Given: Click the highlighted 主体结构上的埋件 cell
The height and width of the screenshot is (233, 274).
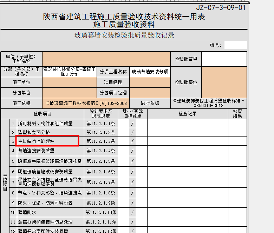Looking at the screenshot, I should click(47, 141).
